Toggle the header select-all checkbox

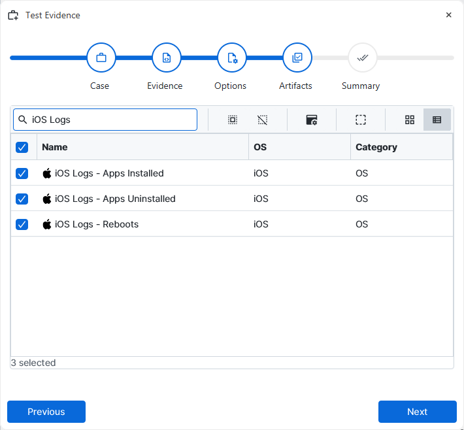(x=22, y=147)
